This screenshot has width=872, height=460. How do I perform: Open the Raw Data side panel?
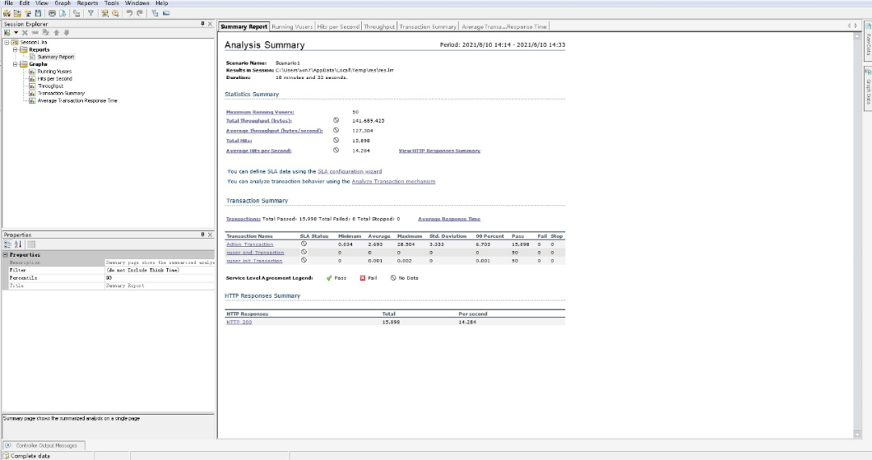[x=867, y=40]
